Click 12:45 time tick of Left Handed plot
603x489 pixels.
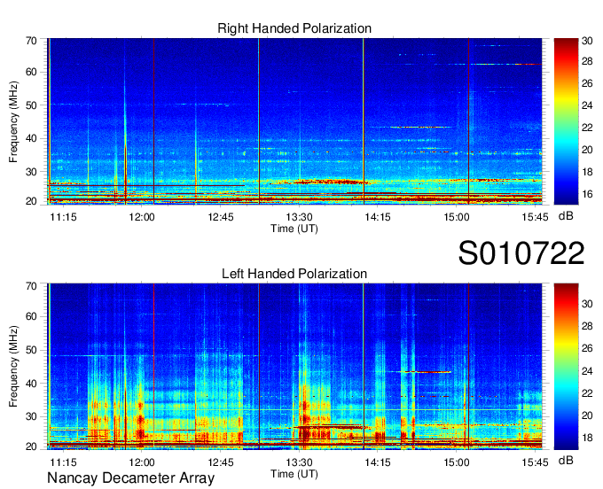click(221, 462)
